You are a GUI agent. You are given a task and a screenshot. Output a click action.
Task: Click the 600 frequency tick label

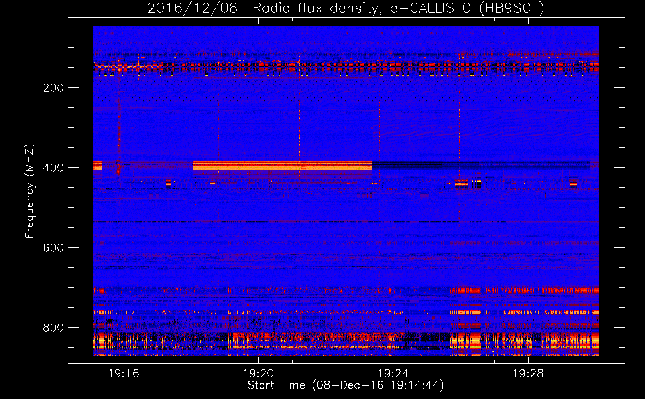53,248
